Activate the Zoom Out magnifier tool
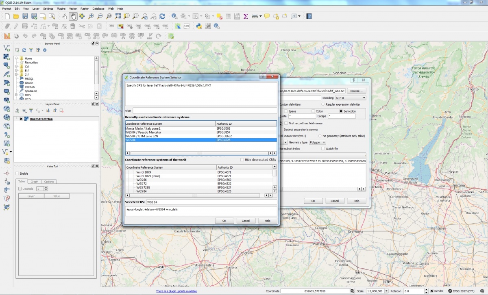The width and height of the screenshot is (488, 295). pos(100,16)
